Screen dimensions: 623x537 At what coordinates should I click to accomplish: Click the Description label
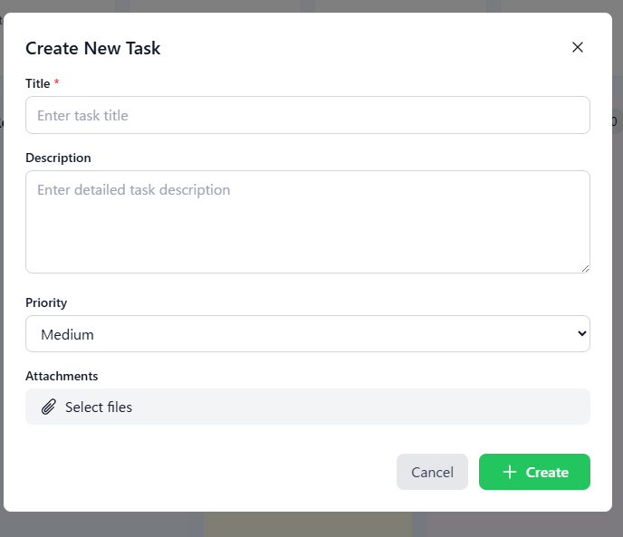[x=58, y=158]
